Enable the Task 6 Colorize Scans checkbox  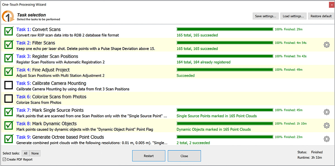click(9, 99)
